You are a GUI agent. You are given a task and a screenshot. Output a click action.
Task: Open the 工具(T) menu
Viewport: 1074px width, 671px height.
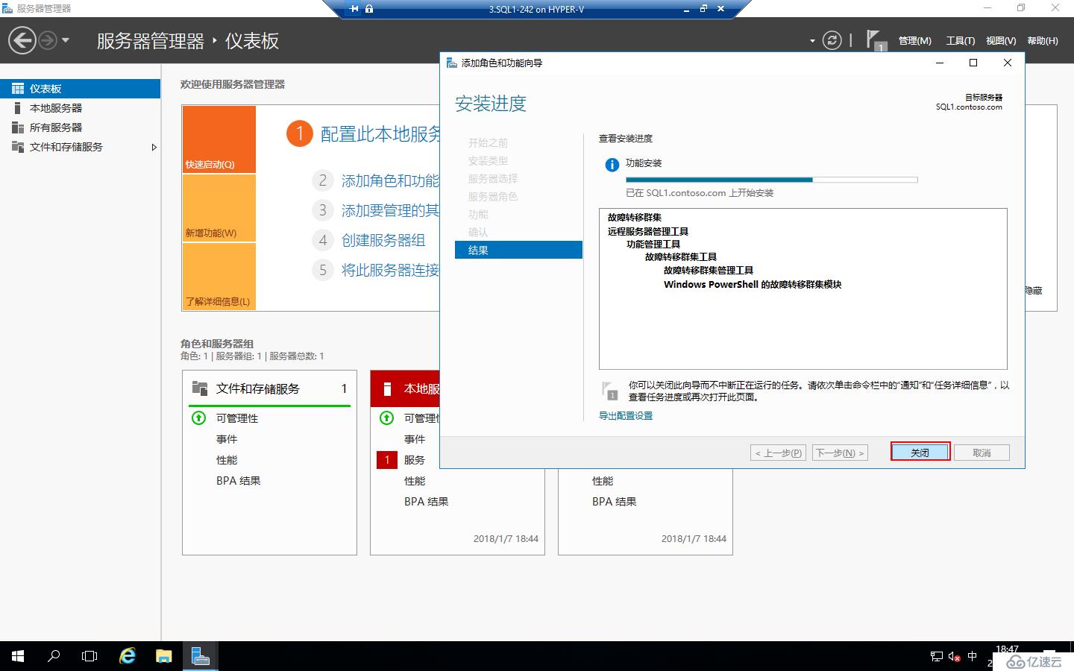[x=961, y=41]
